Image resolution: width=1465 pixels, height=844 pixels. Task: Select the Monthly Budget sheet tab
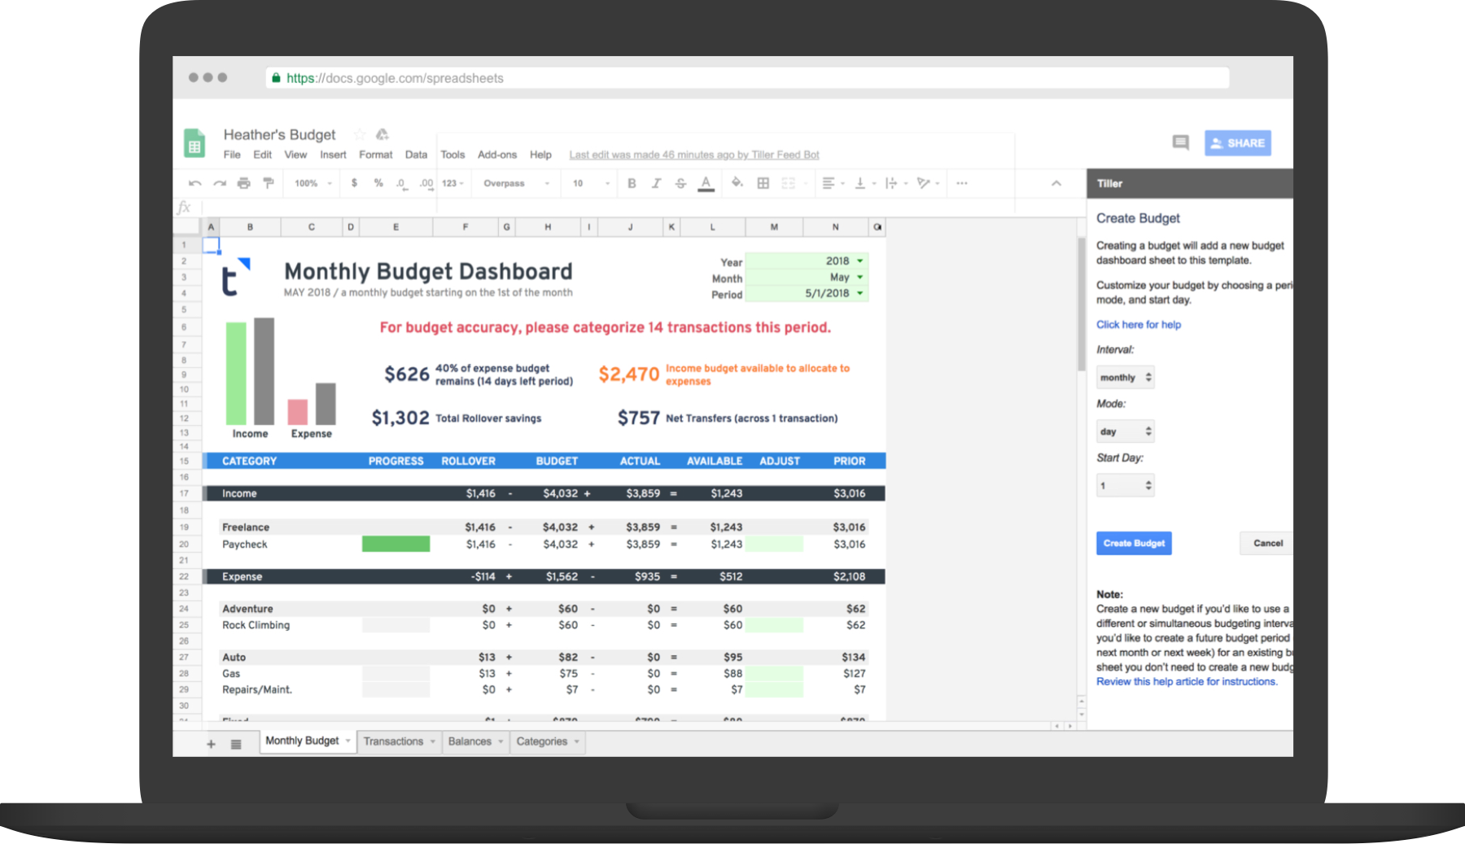point(308,741)
